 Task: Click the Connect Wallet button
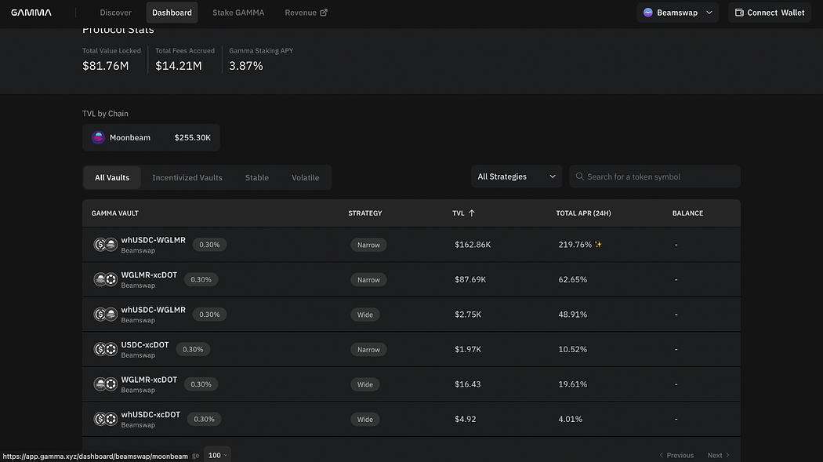coord(770,13)
